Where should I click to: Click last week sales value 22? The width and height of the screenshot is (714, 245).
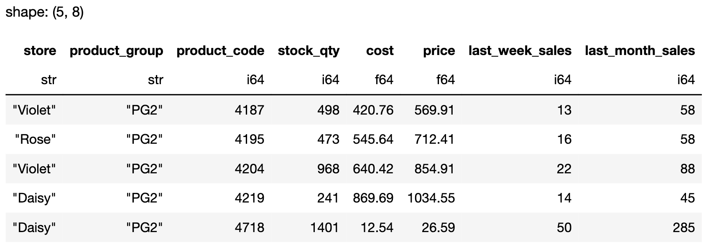[x=564, y=169]
